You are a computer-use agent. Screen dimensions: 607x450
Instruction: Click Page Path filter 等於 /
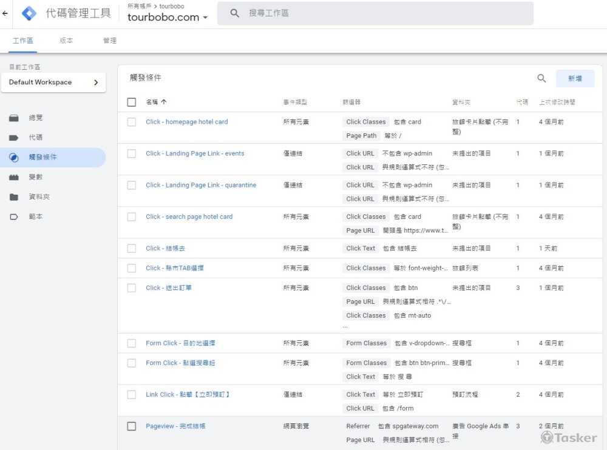[x=372, y=136]
